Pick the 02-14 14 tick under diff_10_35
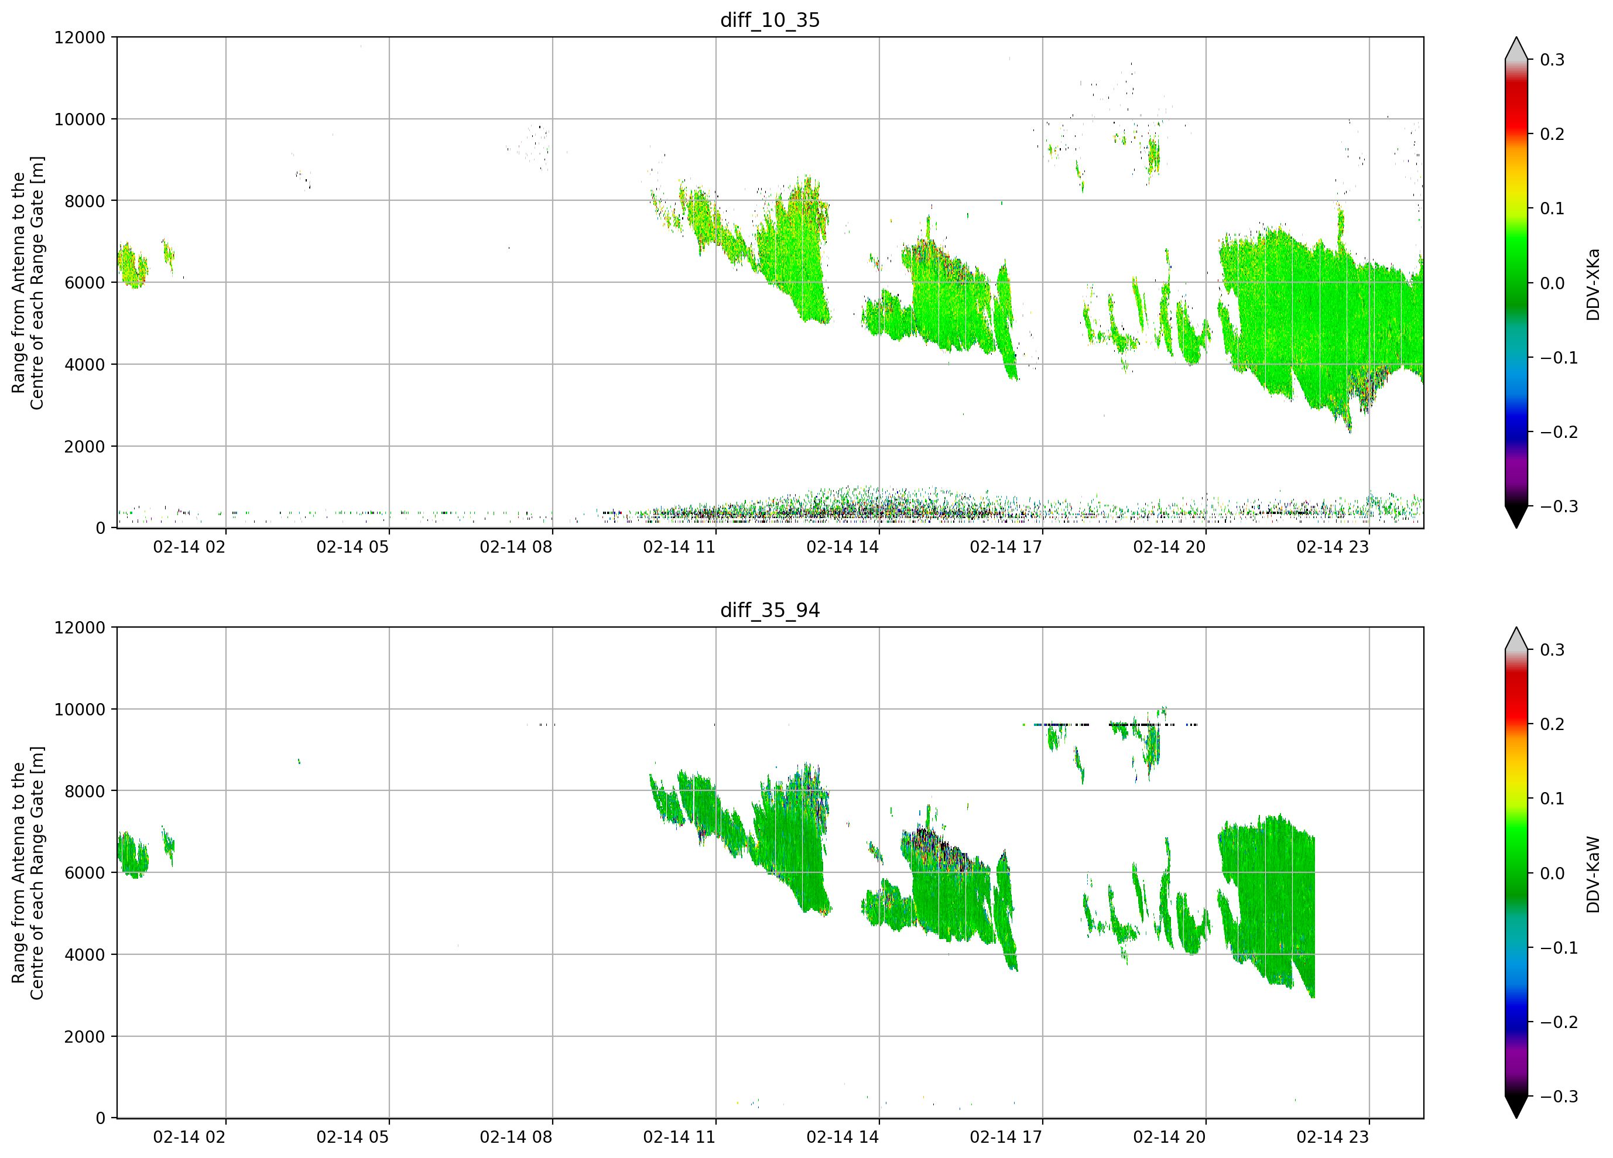 tap(843, 546)
